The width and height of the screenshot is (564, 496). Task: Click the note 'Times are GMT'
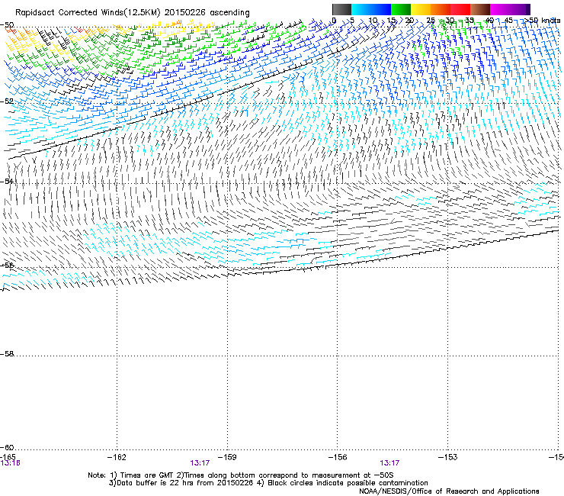tap(147, 475)
